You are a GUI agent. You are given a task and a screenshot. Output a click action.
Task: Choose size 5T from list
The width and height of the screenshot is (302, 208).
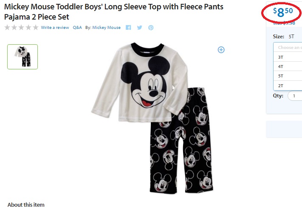pyautogui.click(x=288, y=76)
